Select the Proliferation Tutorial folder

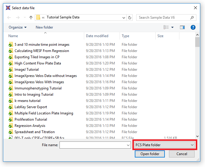click(x=31, y=119)
